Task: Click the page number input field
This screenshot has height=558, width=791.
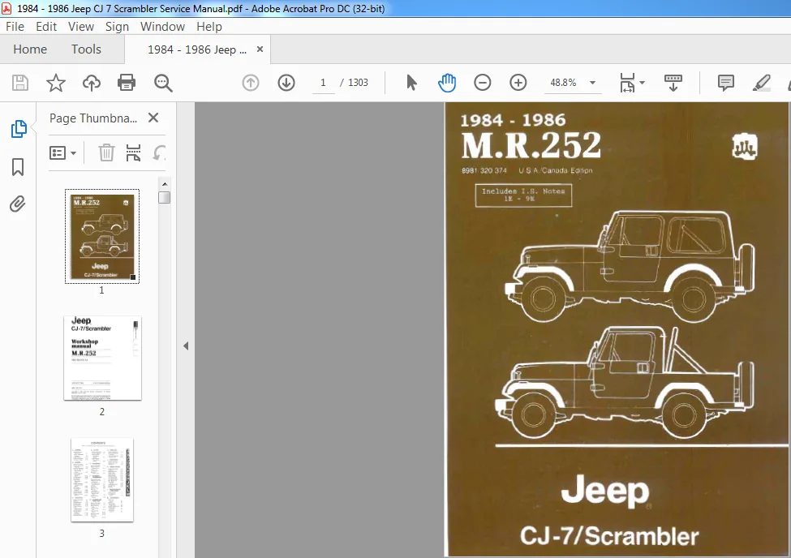Action: pos(323,83)
